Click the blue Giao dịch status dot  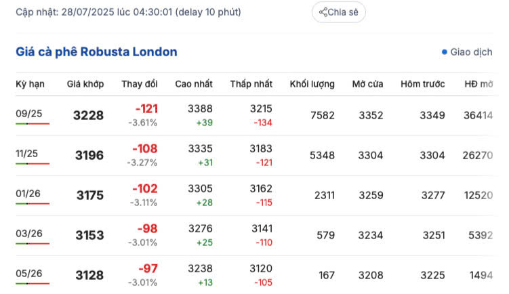point(445,51)
